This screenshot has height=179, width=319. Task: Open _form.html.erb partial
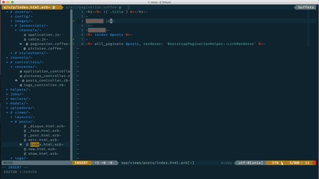coord(43,131)
